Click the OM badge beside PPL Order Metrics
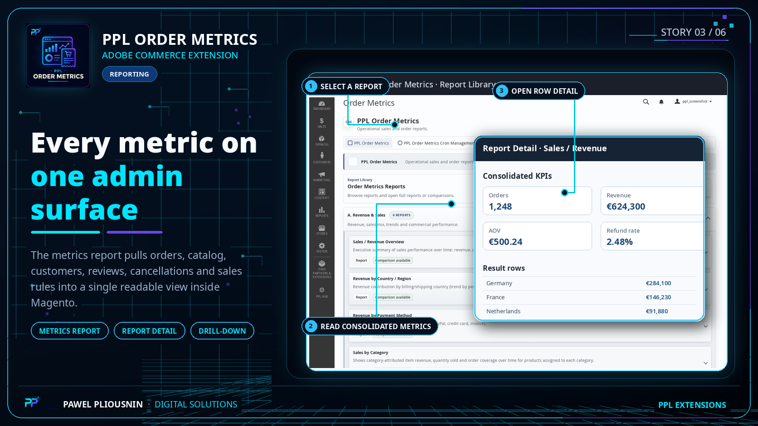 [349, 122]
